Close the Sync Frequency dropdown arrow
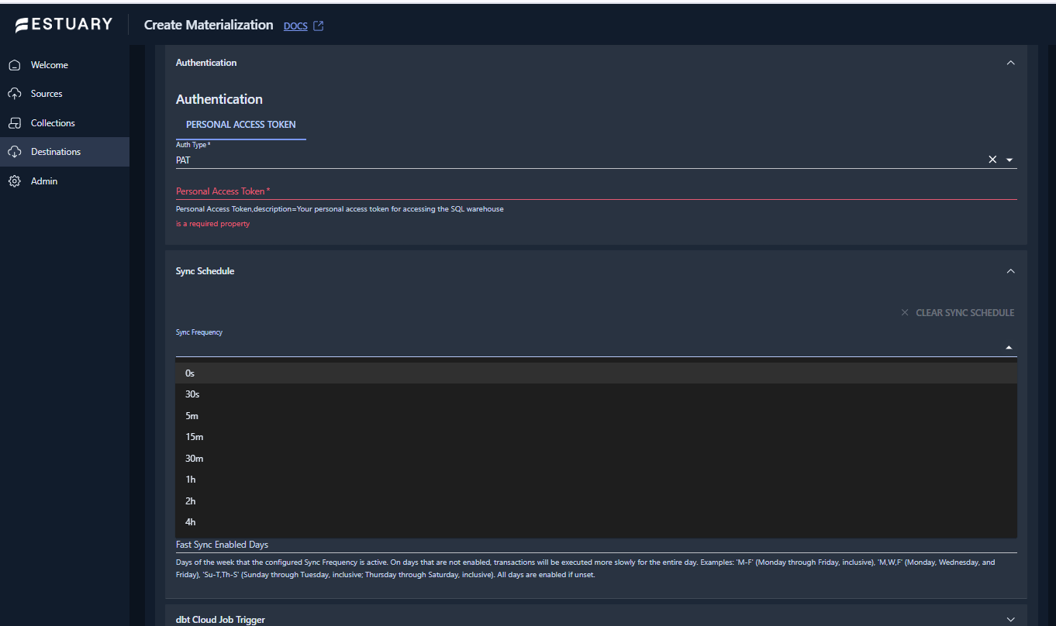 click(x=1009, y=348)
